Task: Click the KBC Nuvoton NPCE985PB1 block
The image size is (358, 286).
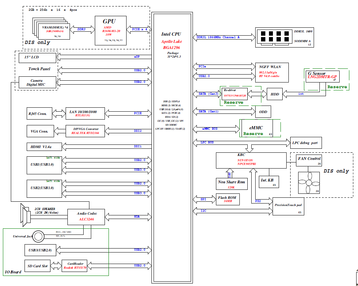Action: coord(251,160)
